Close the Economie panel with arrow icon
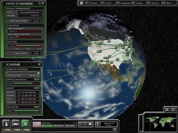Screen dimensions: 178x133 (x=39, y=64)
